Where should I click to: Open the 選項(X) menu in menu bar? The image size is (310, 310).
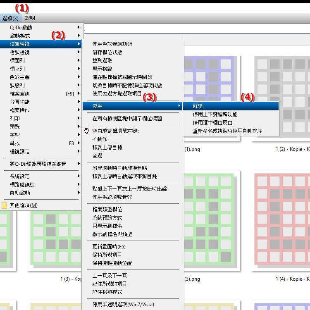[10, 18]
